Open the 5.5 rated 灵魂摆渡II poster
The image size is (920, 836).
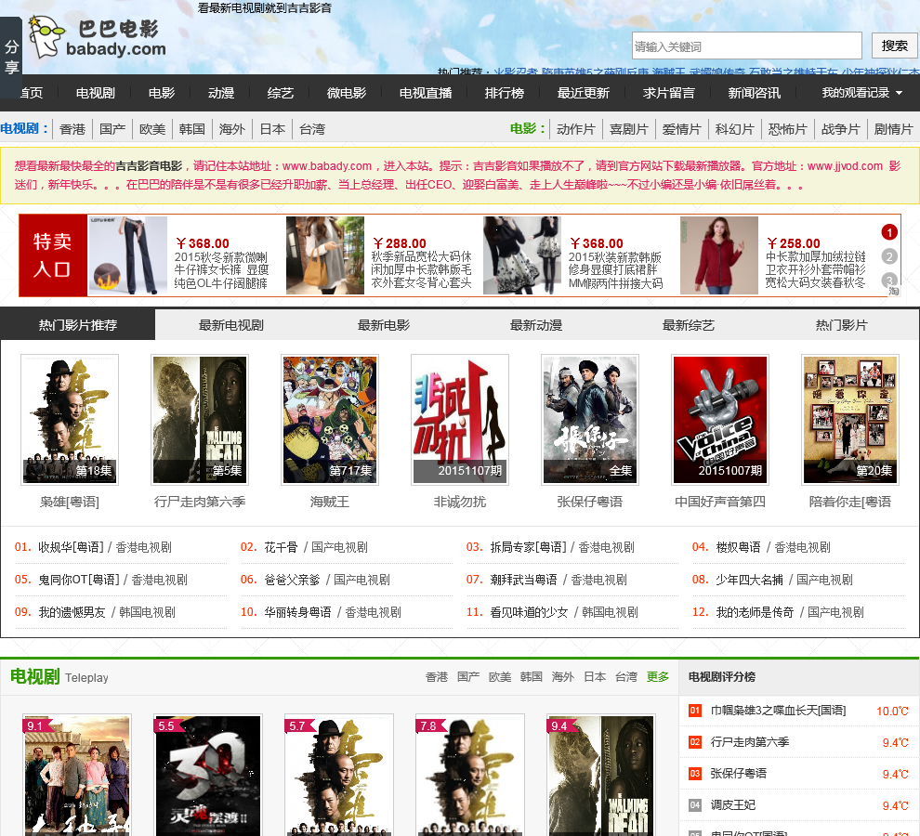[208, 775]
